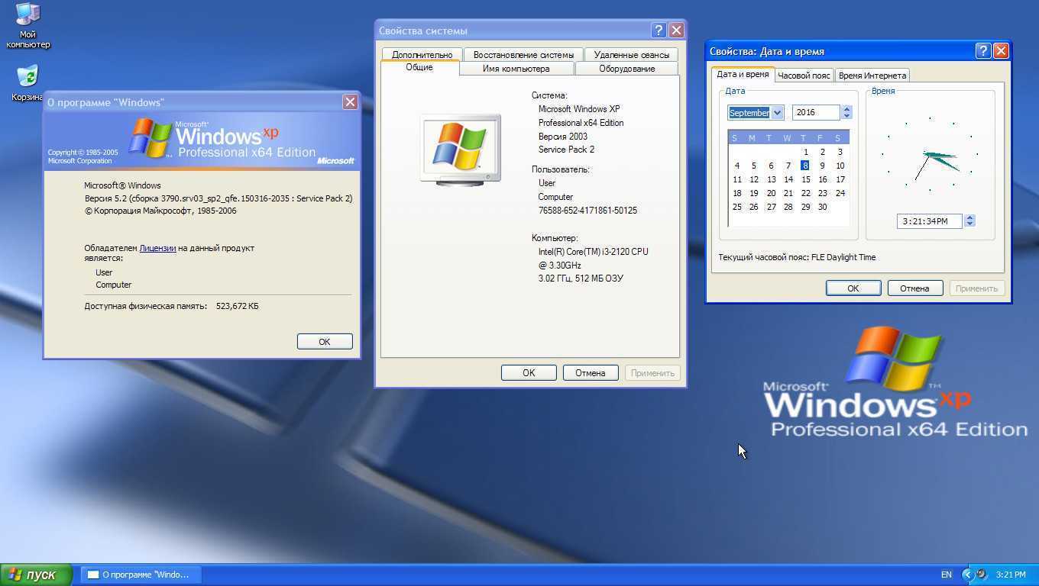Open the Лицензии license link
This screenshot has height=586, width=1039.
[157, 248]
